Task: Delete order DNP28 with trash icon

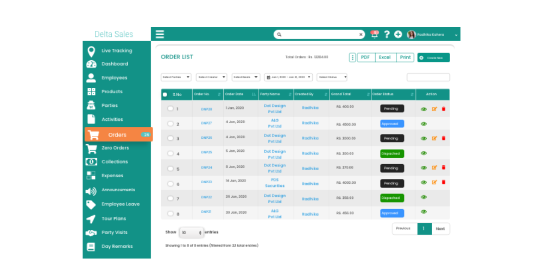Action: [444, 109]
